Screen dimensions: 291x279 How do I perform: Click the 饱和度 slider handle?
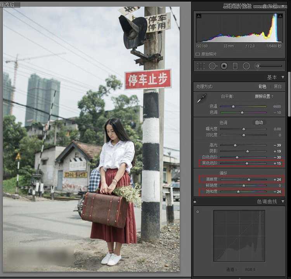click(x=238, y=192)
